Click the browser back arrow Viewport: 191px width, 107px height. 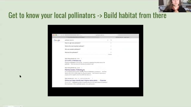(x=58, y=35)
